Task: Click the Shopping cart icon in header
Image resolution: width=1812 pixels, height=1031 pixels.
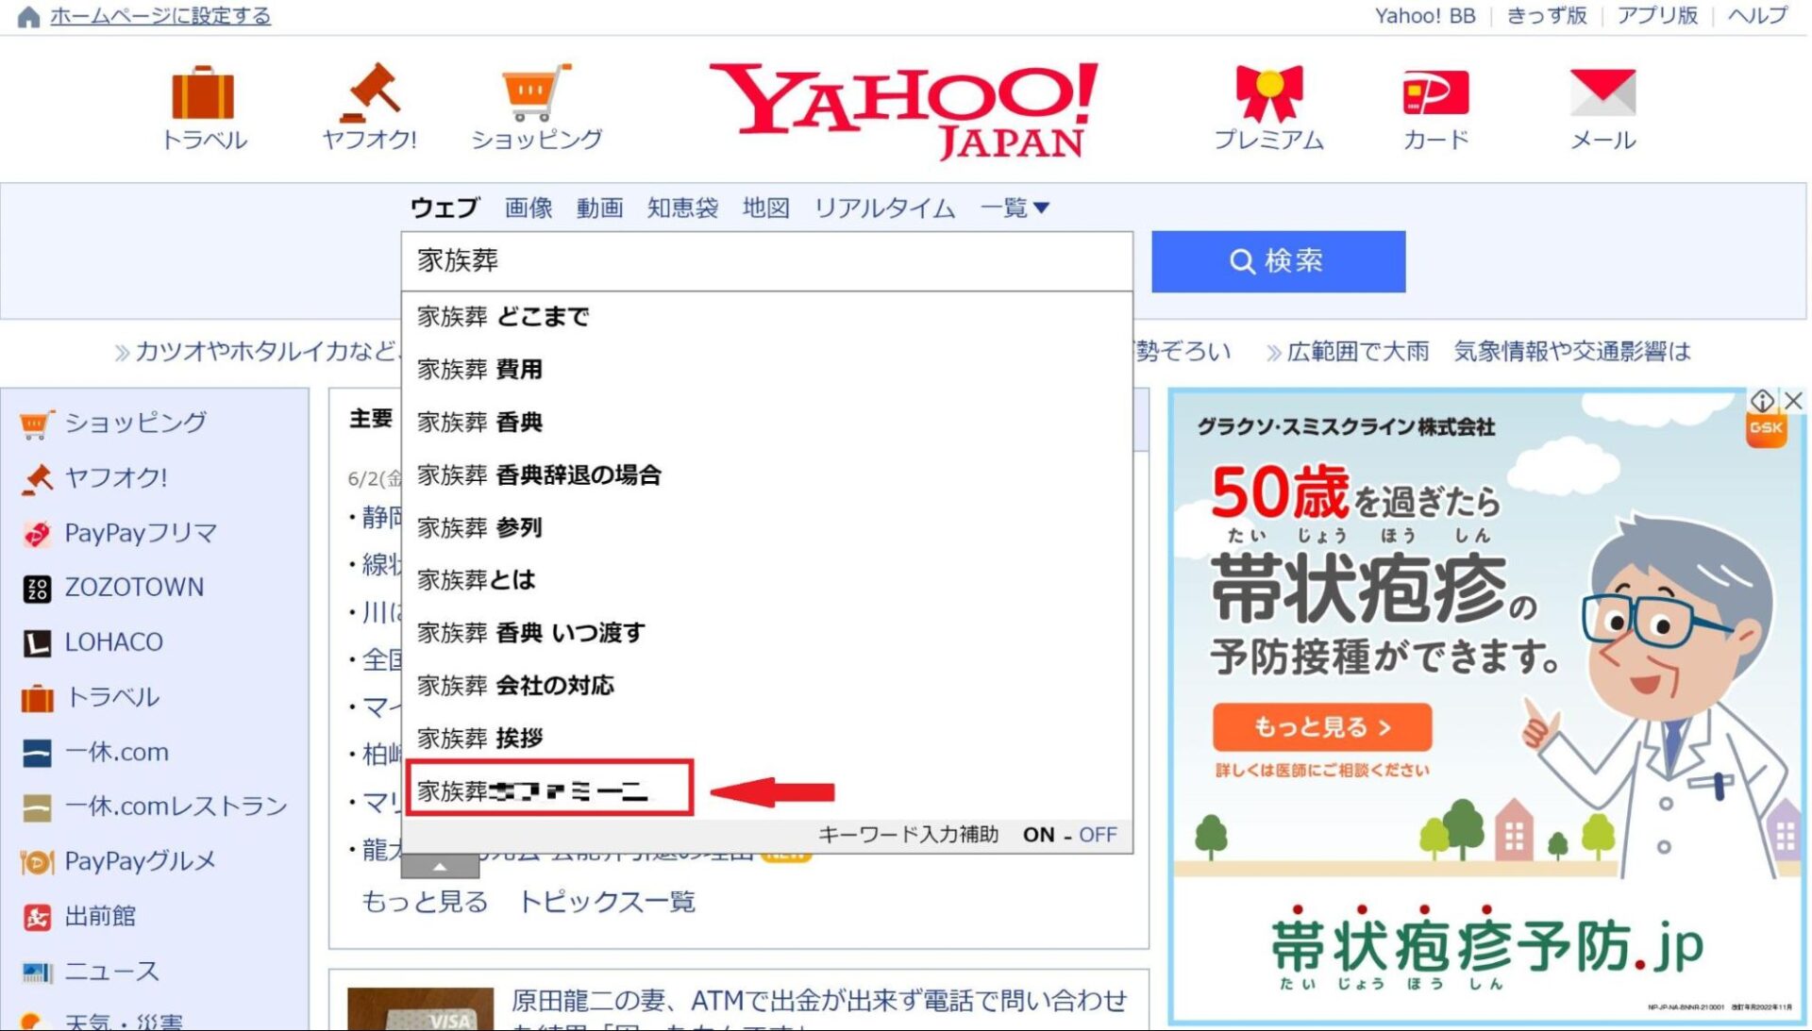Action: [535, 92]
